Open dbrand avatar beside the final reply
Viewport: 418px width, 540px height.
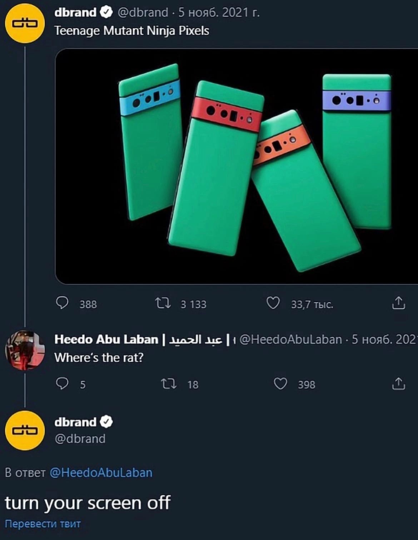click(x=25, y=430)
